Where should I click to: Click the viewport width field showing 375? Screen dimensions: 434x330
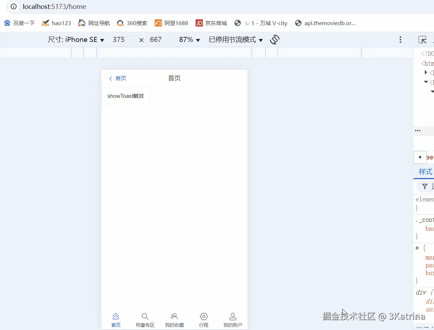point(118,39)
